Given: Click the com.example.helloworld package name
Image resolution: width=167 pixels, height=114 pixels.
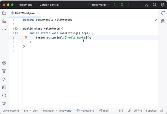Looking at the screenshot, I should pyautogui.click(x=53, y=20).
